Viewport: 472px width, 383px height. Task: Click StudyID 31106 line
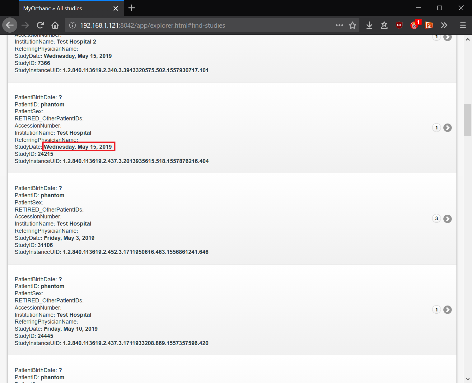(34, 245)
